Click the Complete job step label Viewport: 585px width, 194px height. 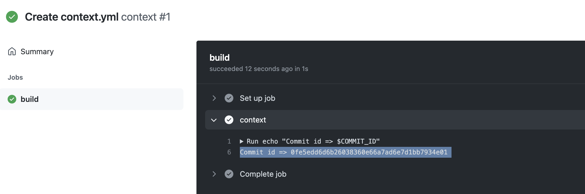(x=263, y=174)
